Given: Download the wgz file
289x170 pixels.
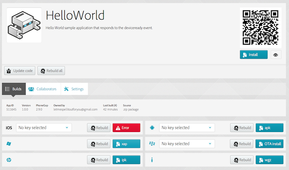Looking at the screenshot, I should point(269,160).
